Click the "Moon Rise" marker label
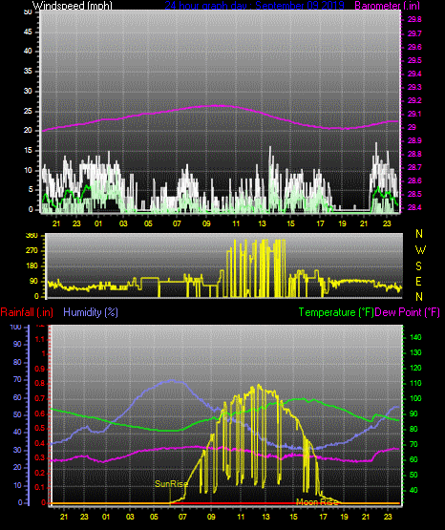The image size is (445, 530). (x=317, y=502)
